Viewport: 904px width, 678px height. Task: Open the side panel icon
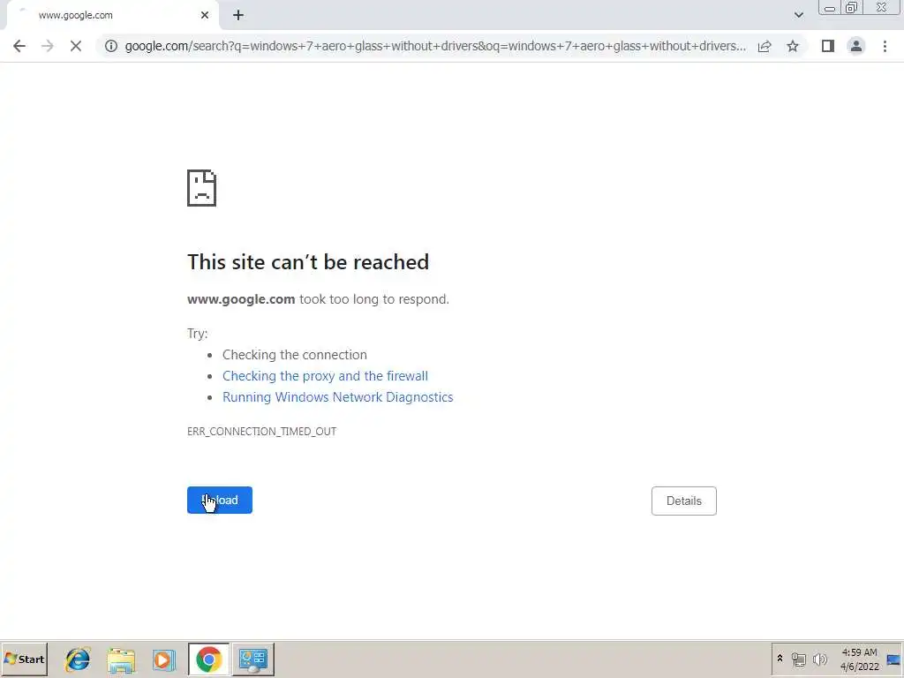pyautogui.click(x=828, y=46)
